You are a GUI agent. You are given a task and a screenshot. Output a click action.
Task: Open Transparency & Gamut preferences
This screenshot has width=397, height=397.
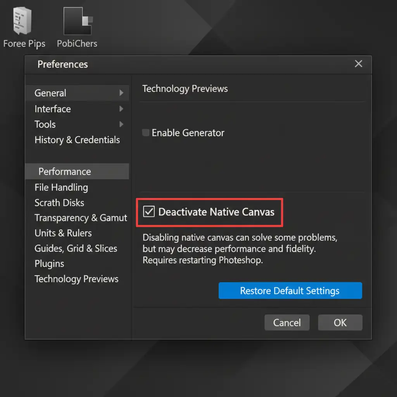(x=81, y=218)
